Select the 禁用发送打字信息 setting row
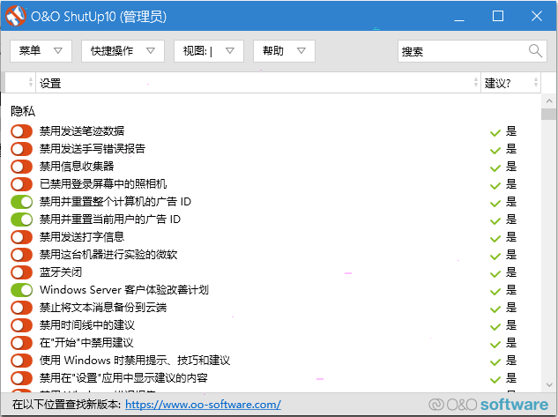The image size is (558, 417). pyautogui.click(x=271, y=237)
